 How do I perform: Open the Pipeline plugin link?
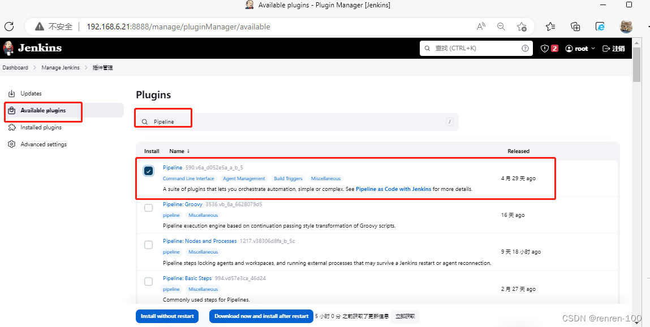tap(173, 168)
